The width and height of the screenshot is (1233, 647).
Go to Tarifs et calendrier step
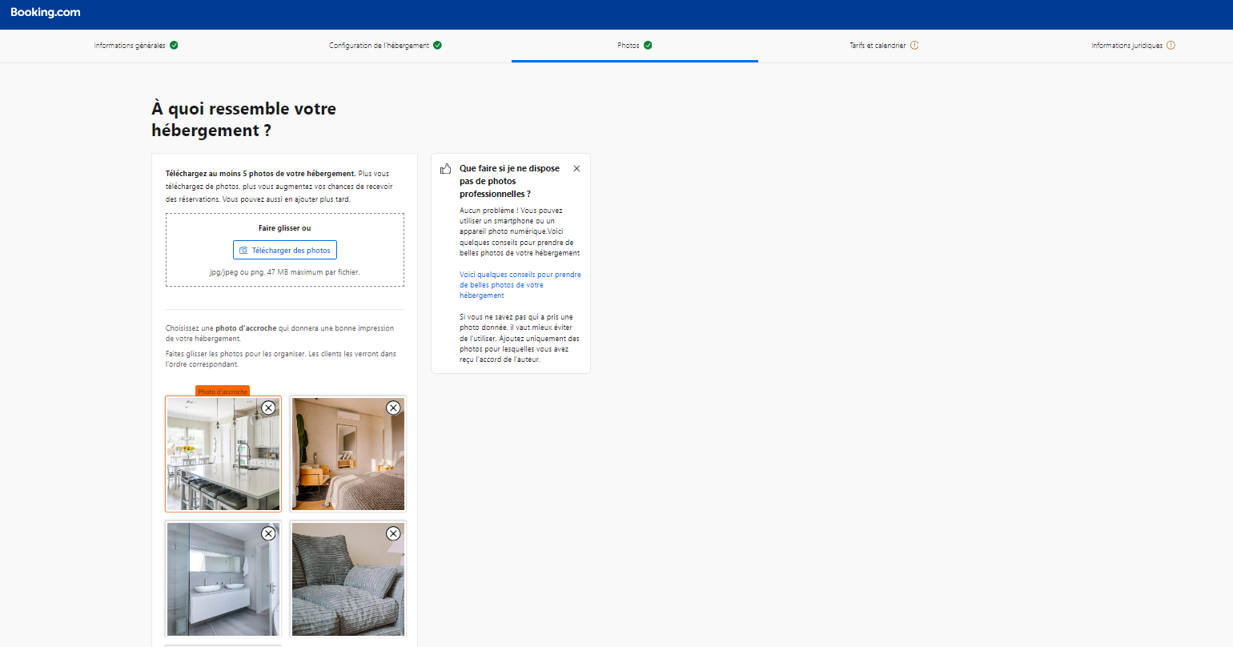pyautogui.click(x=878, y=46)
